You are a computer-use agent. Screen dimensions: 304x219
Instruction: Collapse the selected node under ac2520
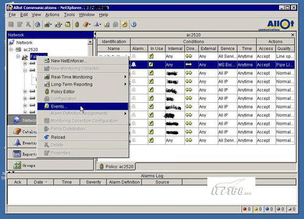(18, 57)
